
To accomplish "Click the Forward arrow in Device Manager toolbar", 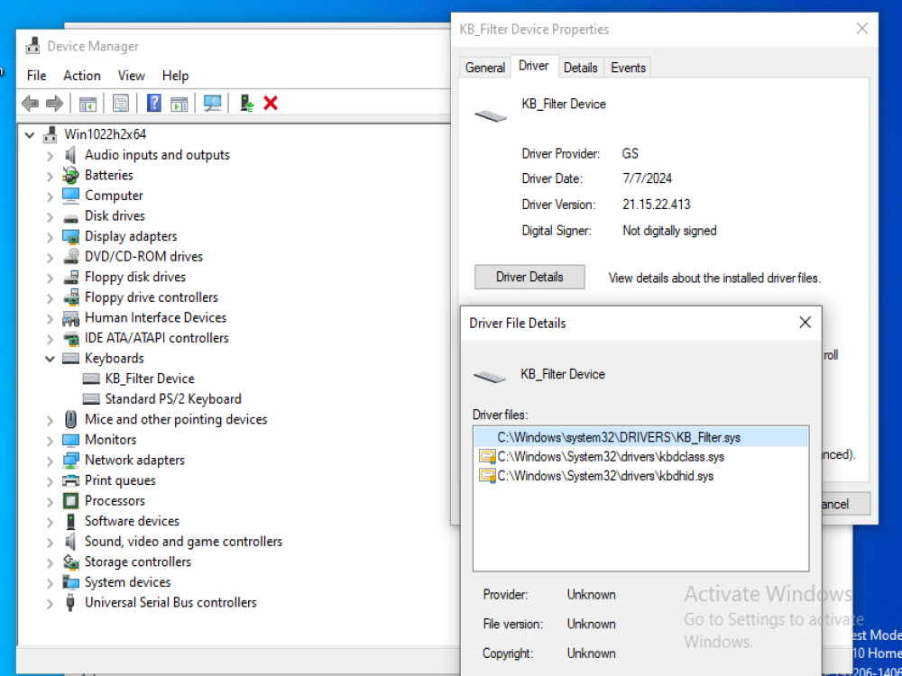I will coord(54,104).
